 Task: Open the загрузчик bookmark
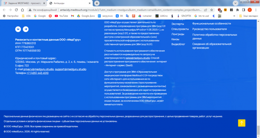[105, 16]
